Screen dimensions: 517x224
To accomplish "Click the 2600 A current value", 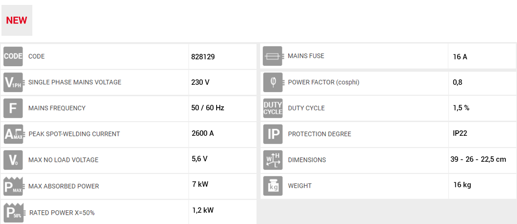I will pos(202,133).
